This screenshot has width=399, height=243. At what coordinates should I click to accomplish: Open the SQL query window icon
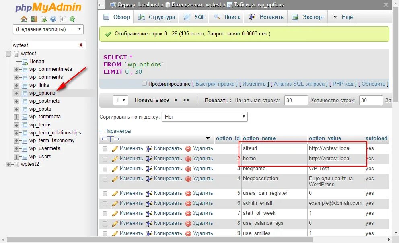(x=43, y=19)
